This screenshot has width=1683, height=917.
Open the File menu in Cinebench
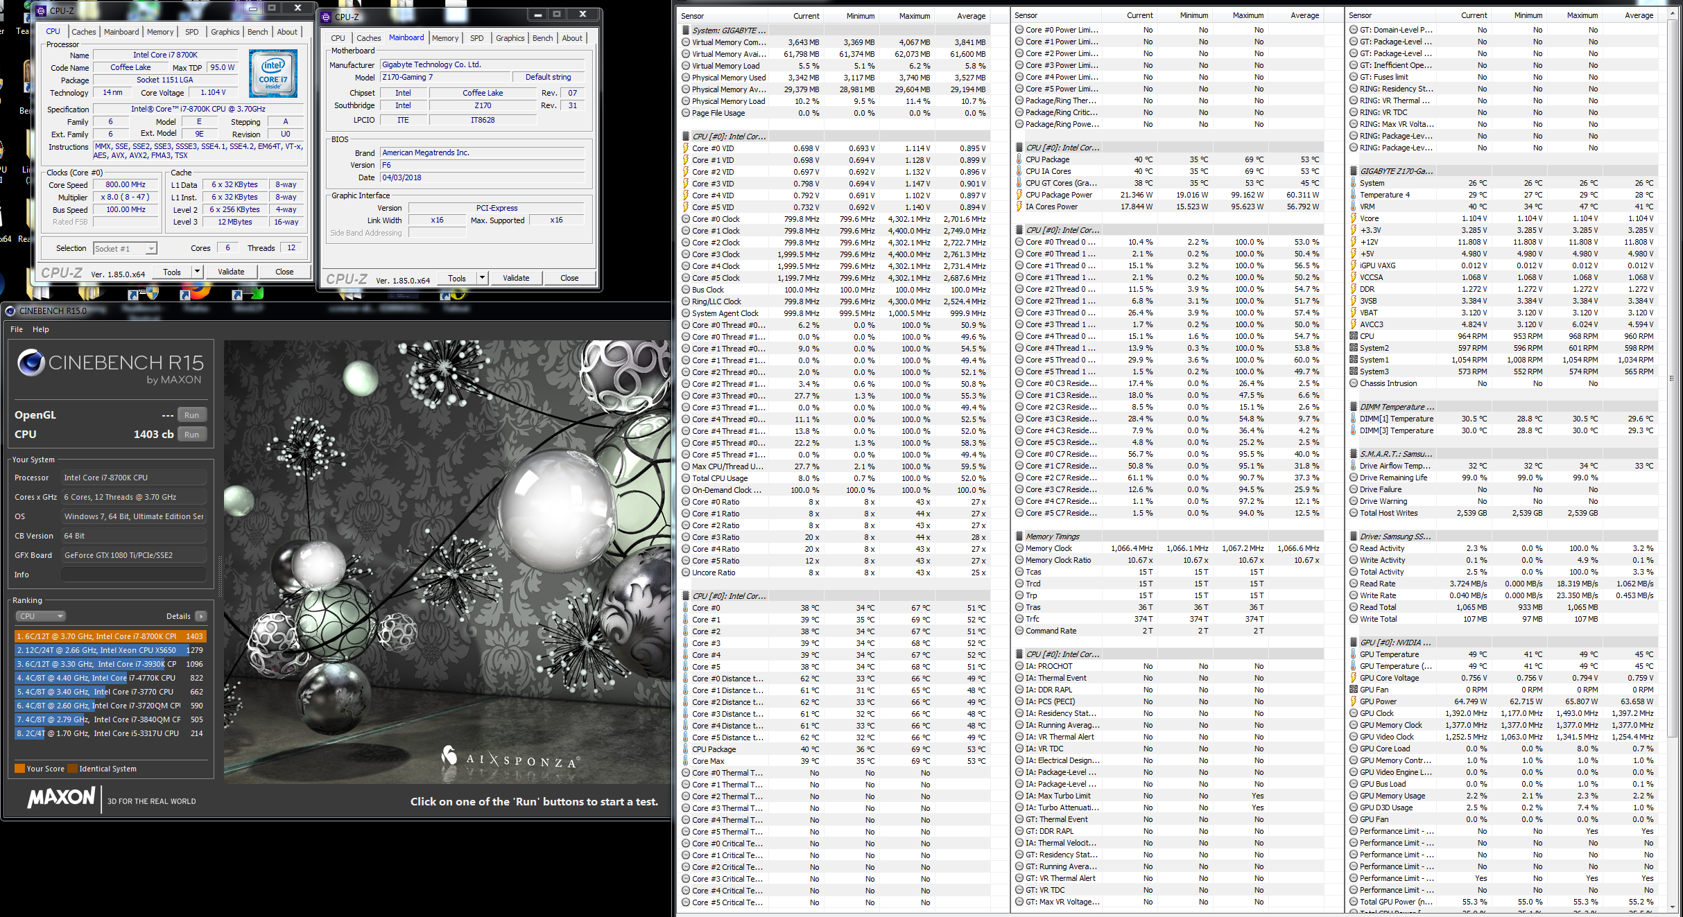click(17, 329)
